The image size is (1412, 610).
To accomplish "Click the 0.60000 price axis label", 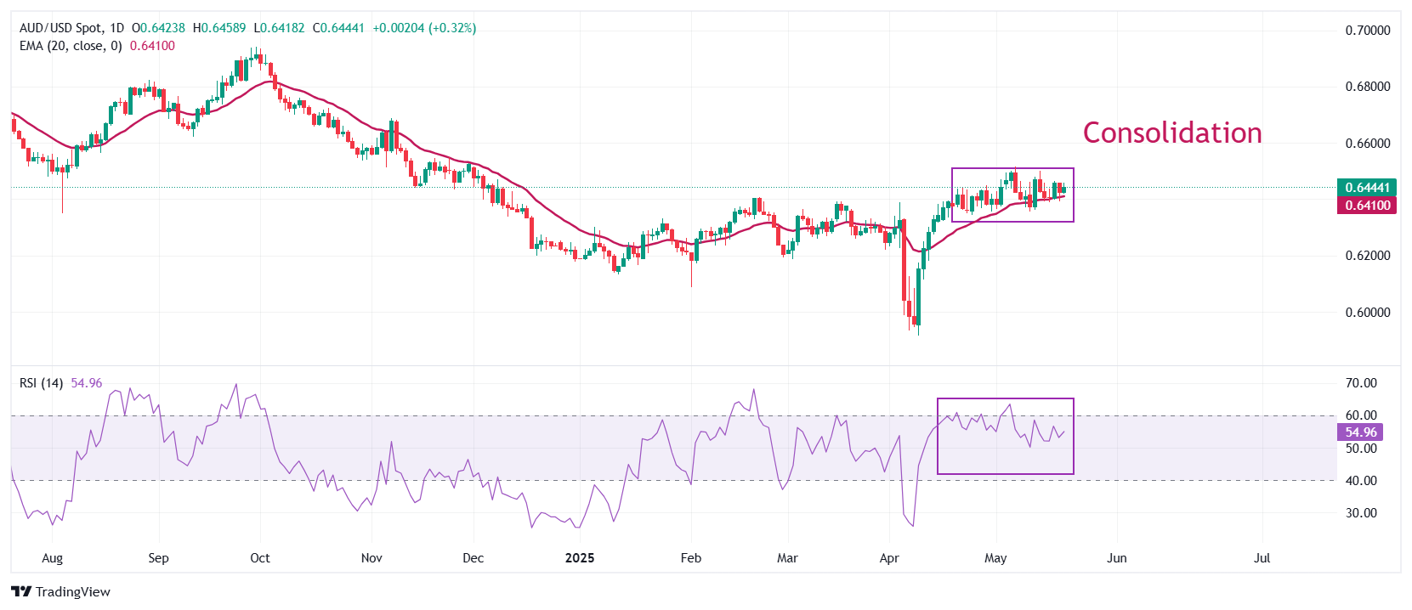I will tap(1367, 313).
